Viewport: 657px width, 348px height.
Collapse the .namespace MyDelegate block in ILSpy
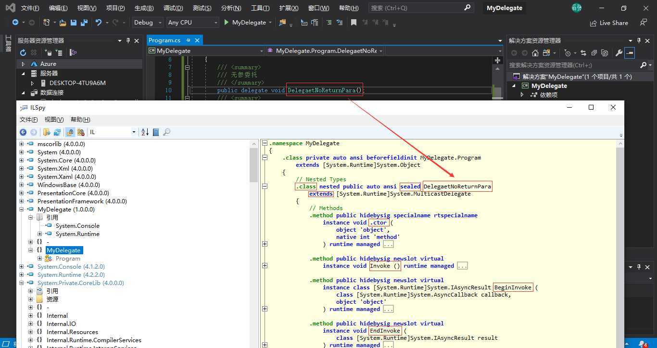[x=265, y=143]
